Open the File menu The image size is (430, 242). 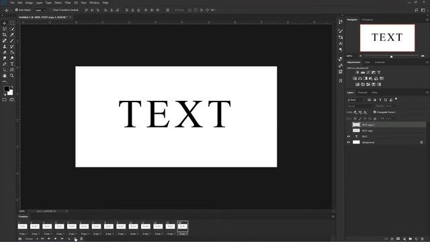pyautogui.click(x=12, y=3)
